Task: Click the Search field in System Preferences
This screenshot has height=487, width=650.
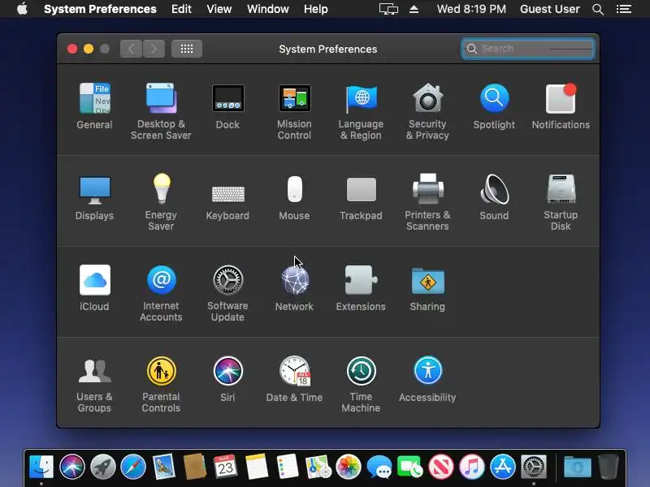Action: click(527, 49)
